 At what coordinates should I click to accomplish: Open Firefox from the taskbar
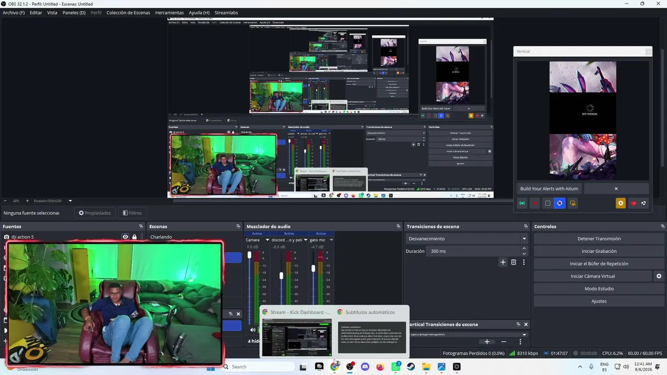click(380, 367)
